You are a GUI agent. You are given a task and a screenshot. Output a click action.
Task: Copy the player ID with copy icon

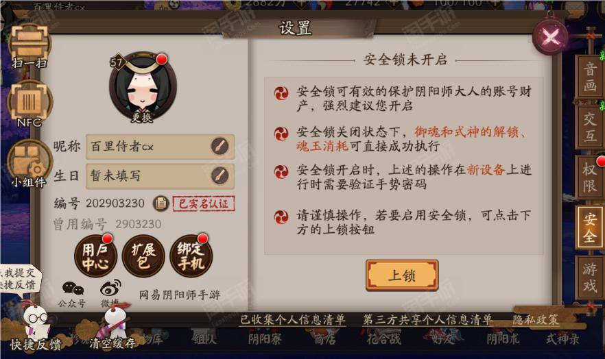pos(161,203)
